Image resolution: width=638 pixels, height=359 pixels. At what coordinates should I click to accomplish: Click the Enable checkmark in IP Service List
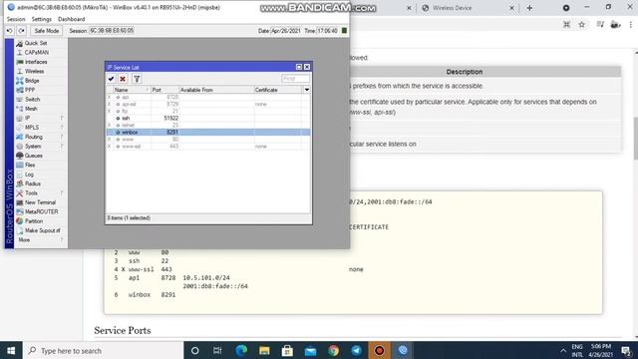coord(111,79)
